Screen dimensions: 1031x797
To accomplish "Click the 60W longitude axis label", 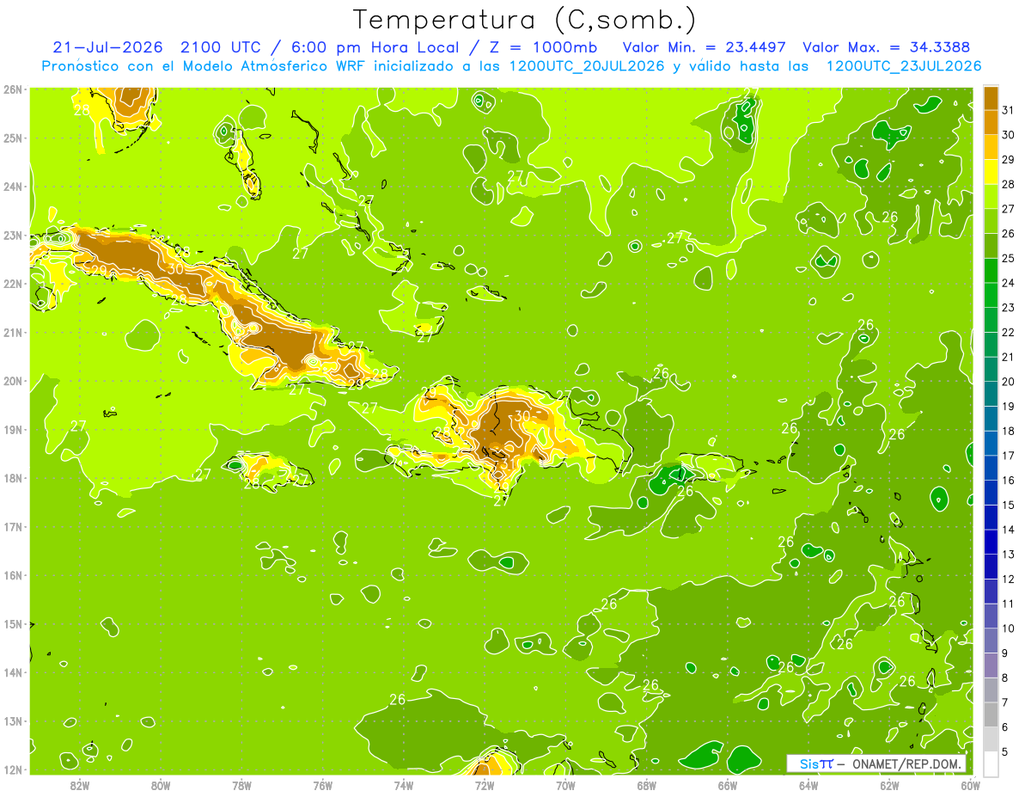I will point(969,784).
